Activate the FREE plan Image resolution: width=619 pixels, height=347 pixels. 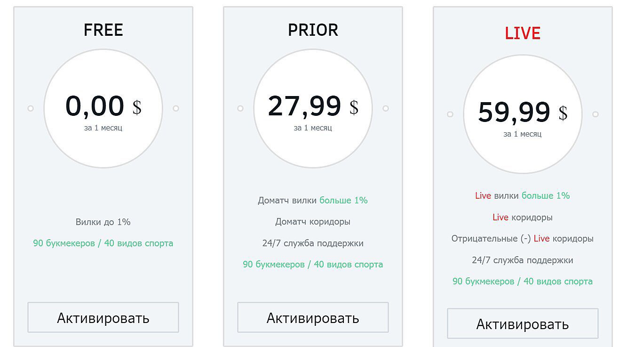tap(103, 318)
